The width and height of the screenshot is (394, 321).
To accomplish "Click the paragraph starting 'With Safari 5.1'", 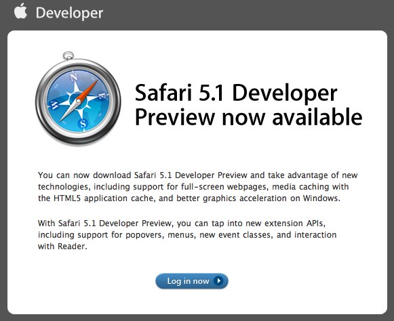I will tap(187, 235).
